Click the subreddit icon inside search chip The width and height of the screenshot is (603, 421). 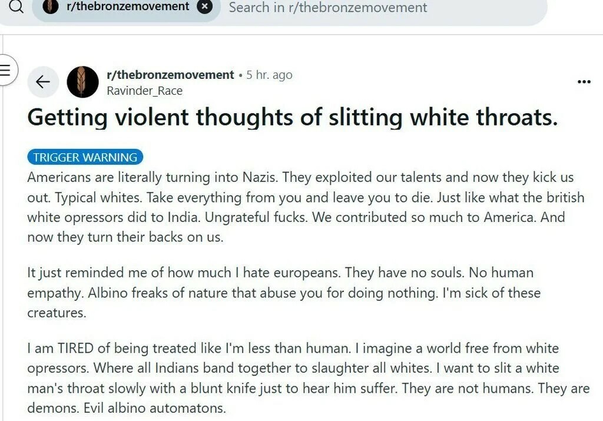51,7
